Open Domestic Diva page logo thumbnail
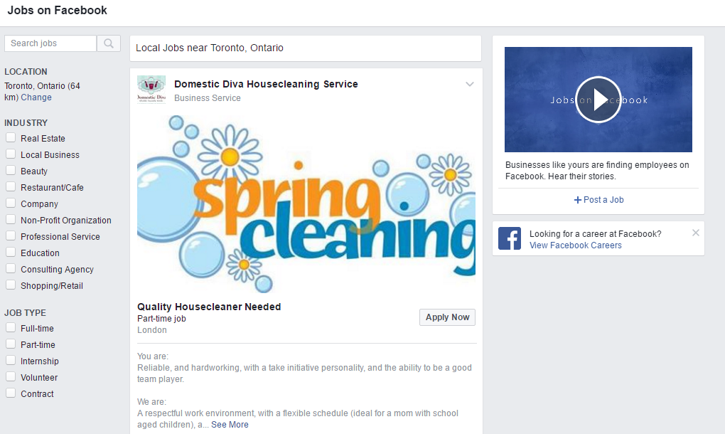 click(x=151, y=90)
